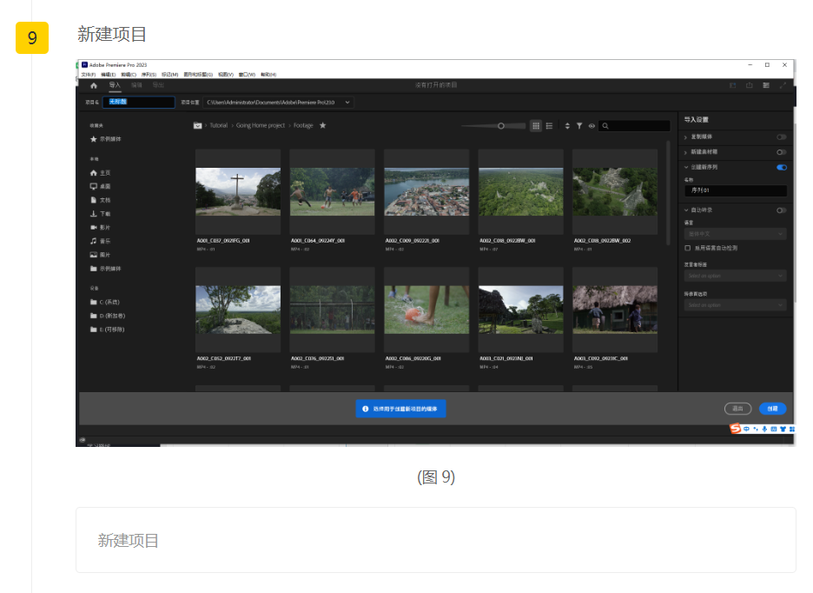Select tree on rock clip A002_C052
Image resolution: width=813 pixels, height=593 pixels.
coord(238,310)
